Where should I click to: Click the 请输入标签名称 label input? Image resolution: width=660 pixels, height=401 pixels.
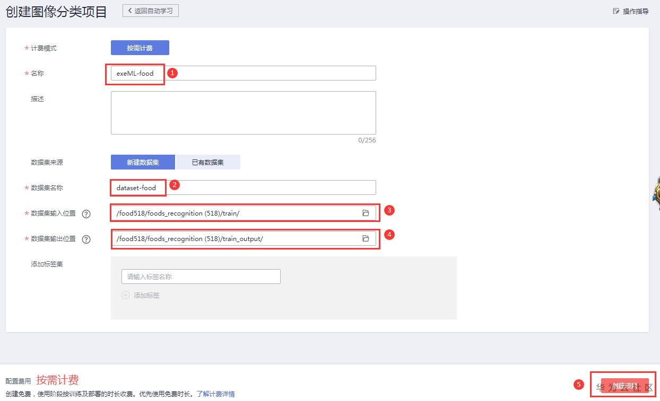tap(201, 277)
